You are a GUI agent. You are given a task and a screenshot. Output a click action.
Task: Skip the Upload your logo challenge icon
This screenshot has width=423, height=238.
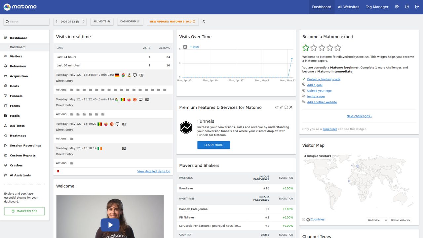(x=304, y=91)
